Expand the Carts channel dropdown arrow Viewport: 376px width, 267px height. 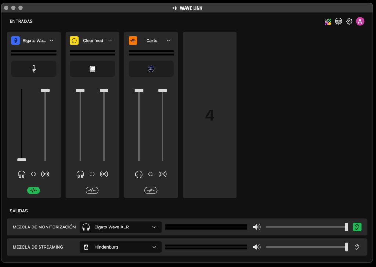[169, 41]
